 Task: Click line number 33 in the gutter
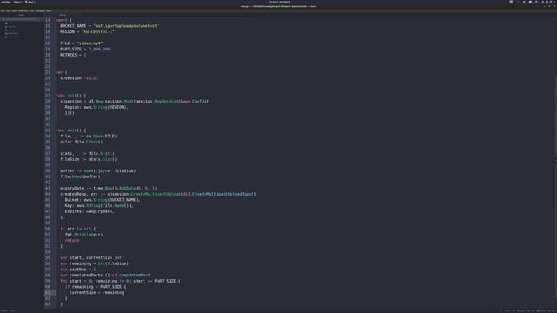click(48, 130)
